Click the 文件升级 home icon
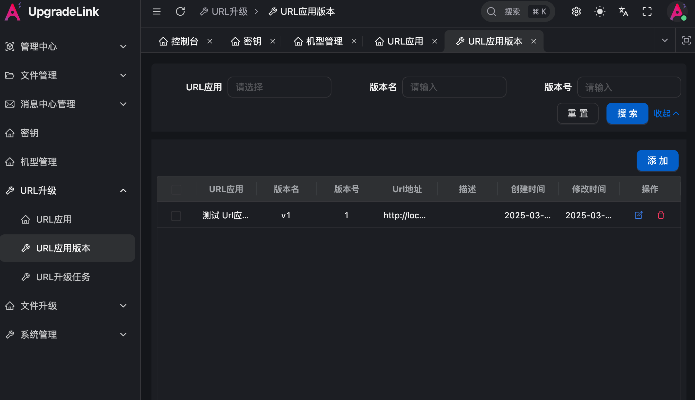 pos(10,306)
